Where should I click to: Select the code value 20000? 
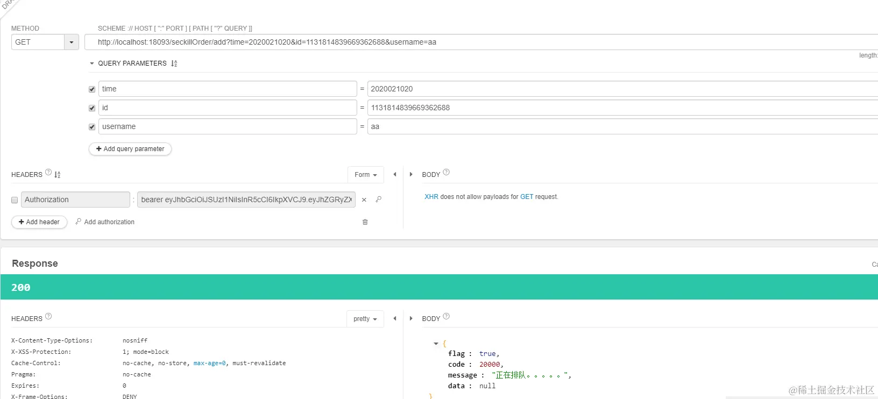(490, 365)
